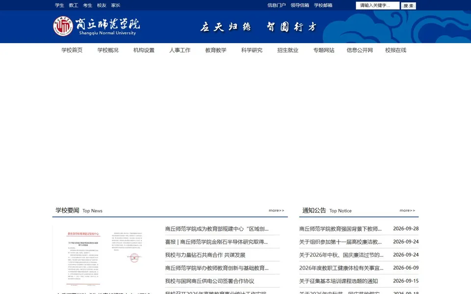Image resolution: width=471 pixels, height=294 pixels.
Task: Select 人事工作 in navigation menu
Action: coord(180,50)
